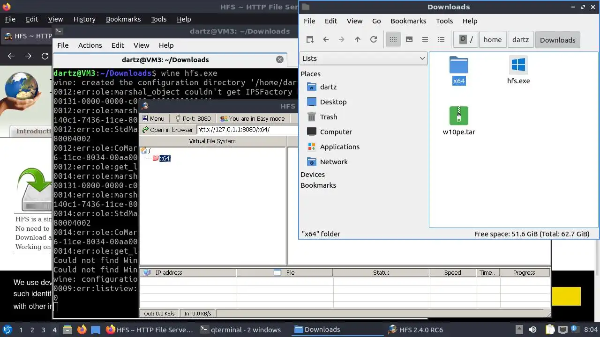
Task: Expand system tray hidden icons arrow
Action: (519, 330)
